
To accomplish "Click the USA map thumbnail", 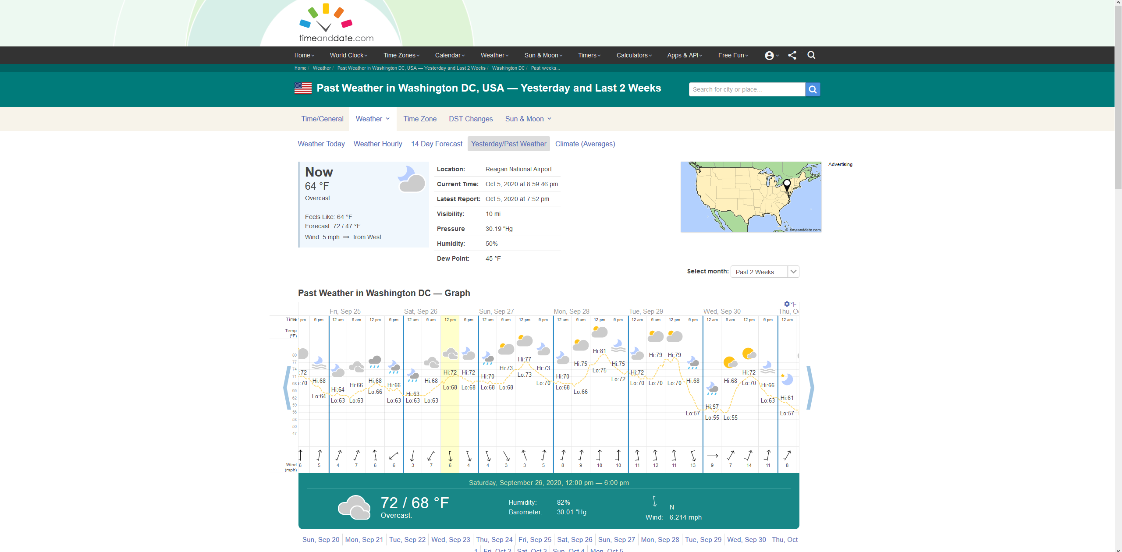I will pyautogui.click(x=751, y=197).
